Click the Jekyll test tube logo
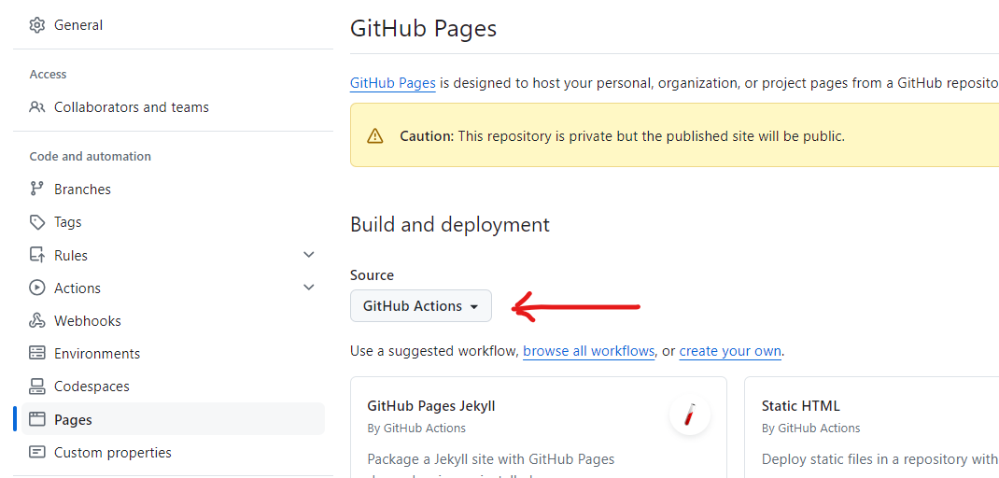999x478 pixels. [x=689, y=415]
